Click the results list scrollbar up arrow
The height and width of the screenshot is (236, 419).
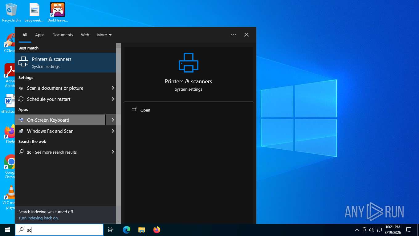coord(118,45)
